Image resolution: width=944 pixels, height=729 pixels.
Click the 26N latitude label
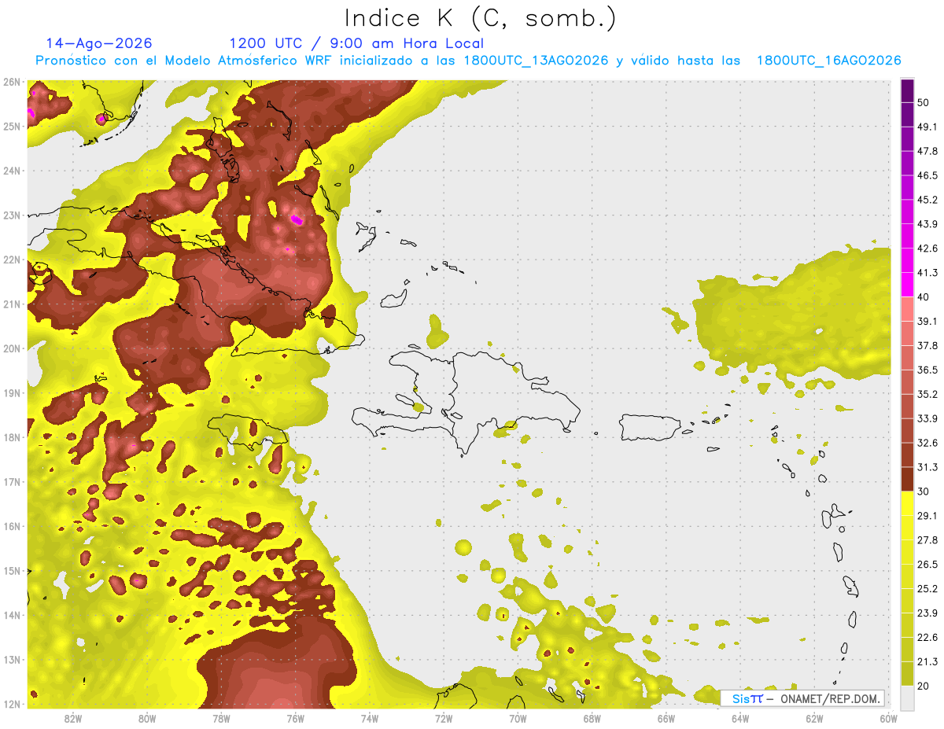pos(11,82)
